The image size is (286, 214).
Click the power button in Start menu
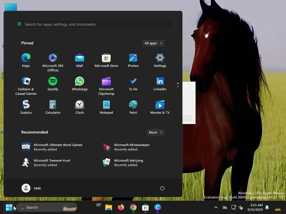(162, 188)
